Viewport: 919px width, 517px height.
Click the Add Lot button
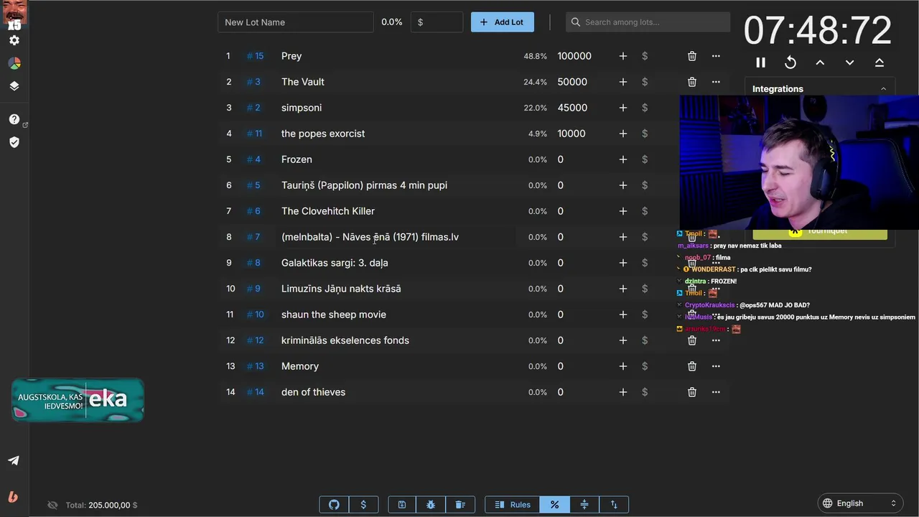tap(502, 22)
